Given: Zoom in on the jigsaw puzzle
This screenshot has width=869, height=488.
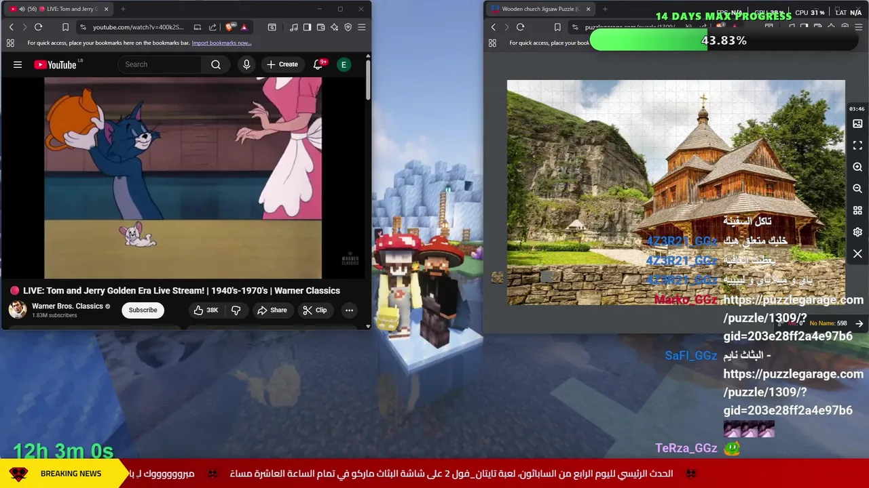Looking at the screenshot, I should click(857, 167).
